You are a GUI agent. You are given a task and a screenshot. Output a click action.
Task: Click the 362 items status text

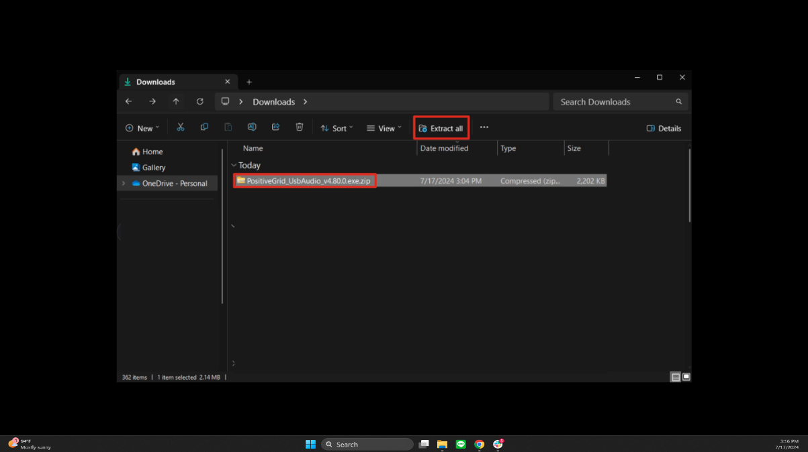[x=134, y=378]
